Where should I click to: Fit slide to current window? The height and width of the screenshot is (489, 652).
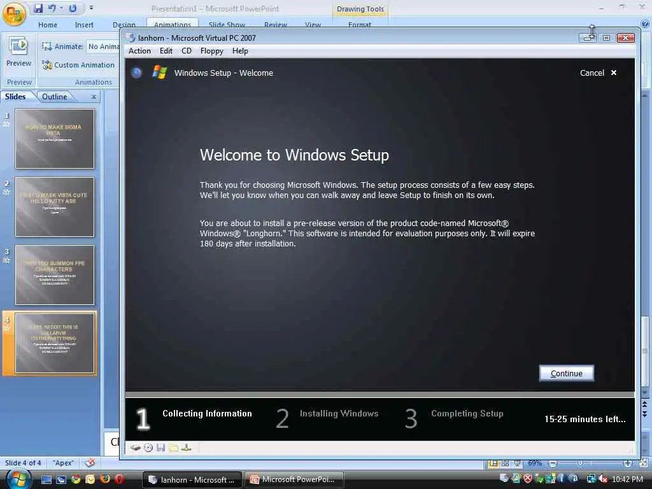pos(643,464)
